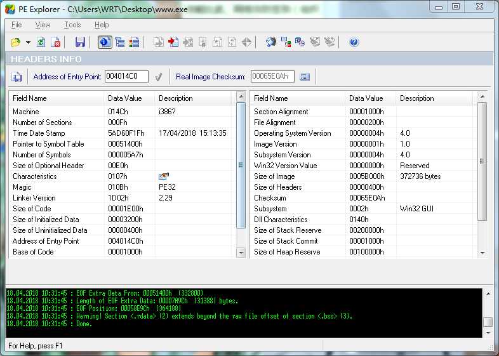This screenshot has width=499, height=356.
Task: Click the Real Image Checksum field
Action: tap(272, 76)
